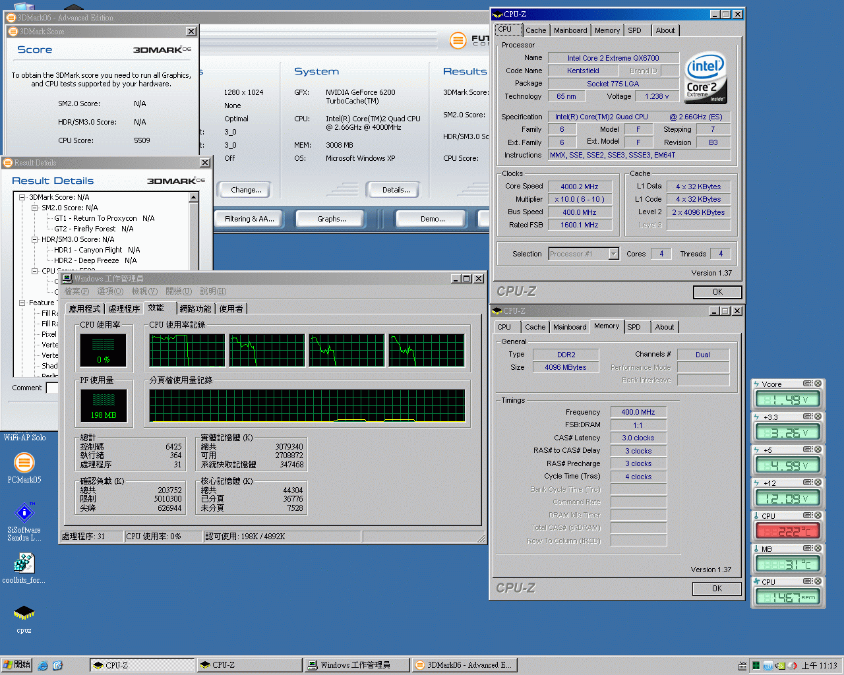
Task: Click the CPU fan icon in gadget
Action: pos(756,581)
